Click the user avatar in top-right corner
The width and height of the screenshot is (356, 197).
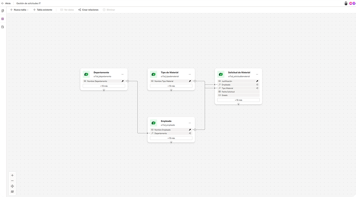(x=346, y=3)
